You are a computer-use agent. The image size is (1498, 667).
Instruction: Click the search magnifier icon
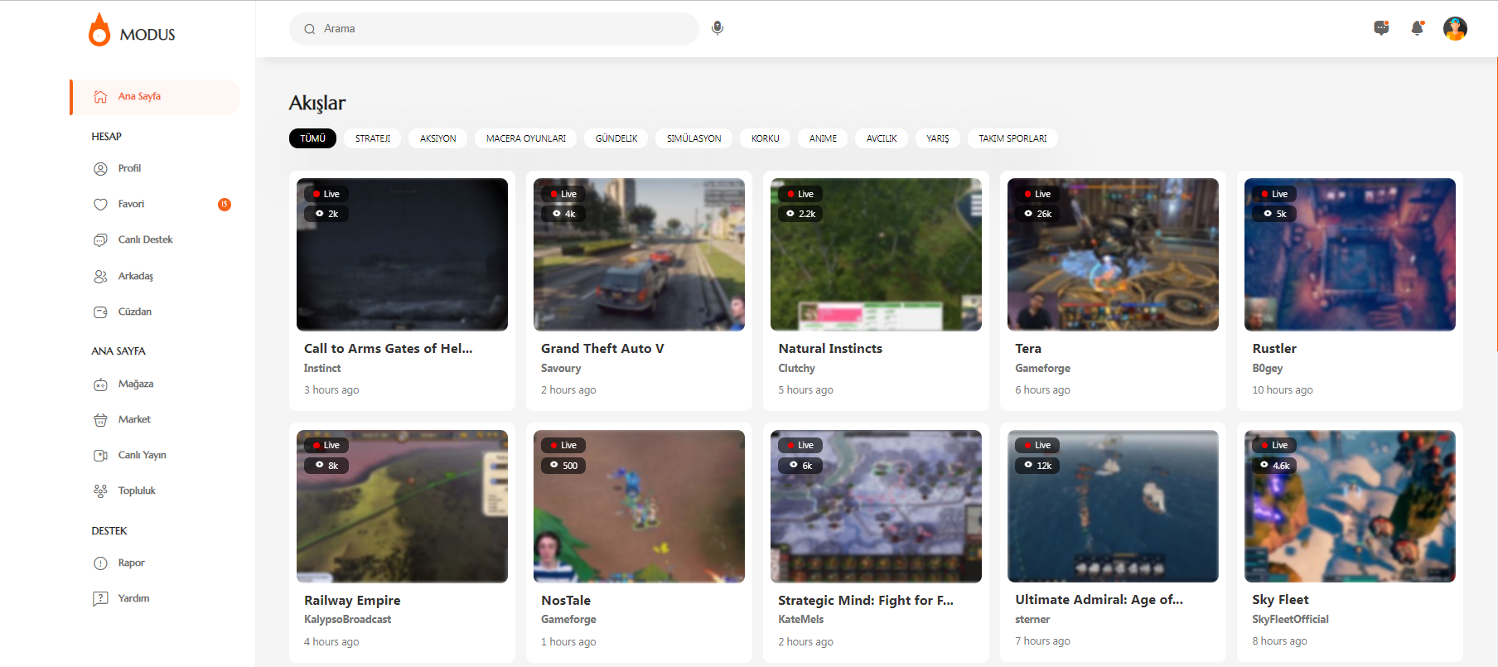coord(310,29)
